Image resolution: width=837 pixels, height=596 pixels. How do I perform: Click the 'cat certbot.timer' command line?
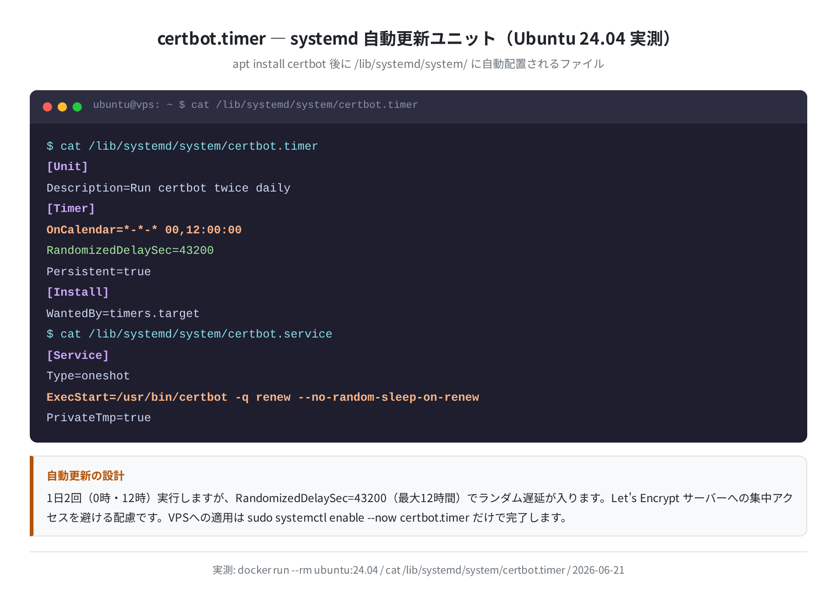point(182,146)
